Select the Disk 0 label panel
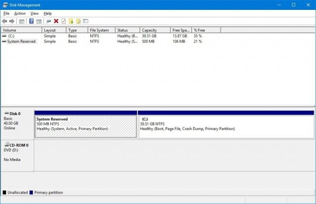The width and height of the screenshot is (316, 204). coord(17,124)
